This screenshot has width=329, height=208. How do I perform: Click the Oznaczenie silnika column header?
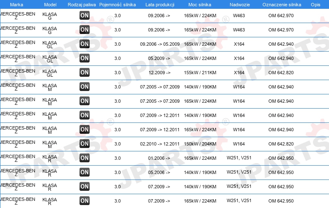coord(282,5)
